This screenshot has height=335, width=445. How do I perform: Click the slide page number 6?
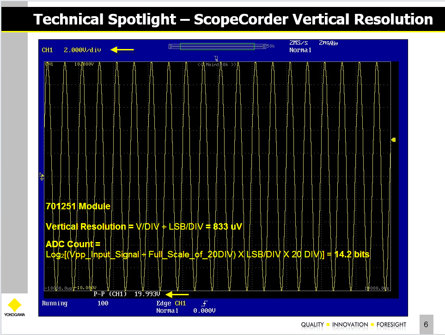click(426, 325)
